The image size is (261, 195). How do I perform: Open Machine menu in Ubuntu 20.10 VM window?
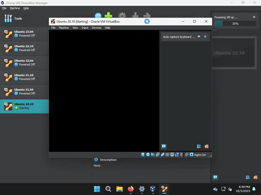pos(64,28)
